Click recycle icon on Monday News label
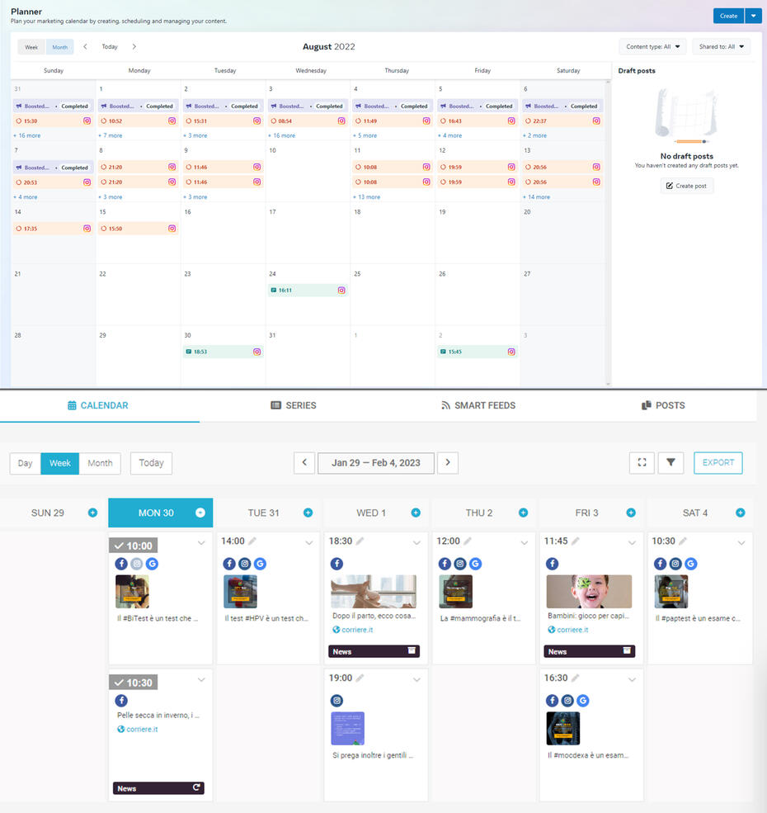 196,788
